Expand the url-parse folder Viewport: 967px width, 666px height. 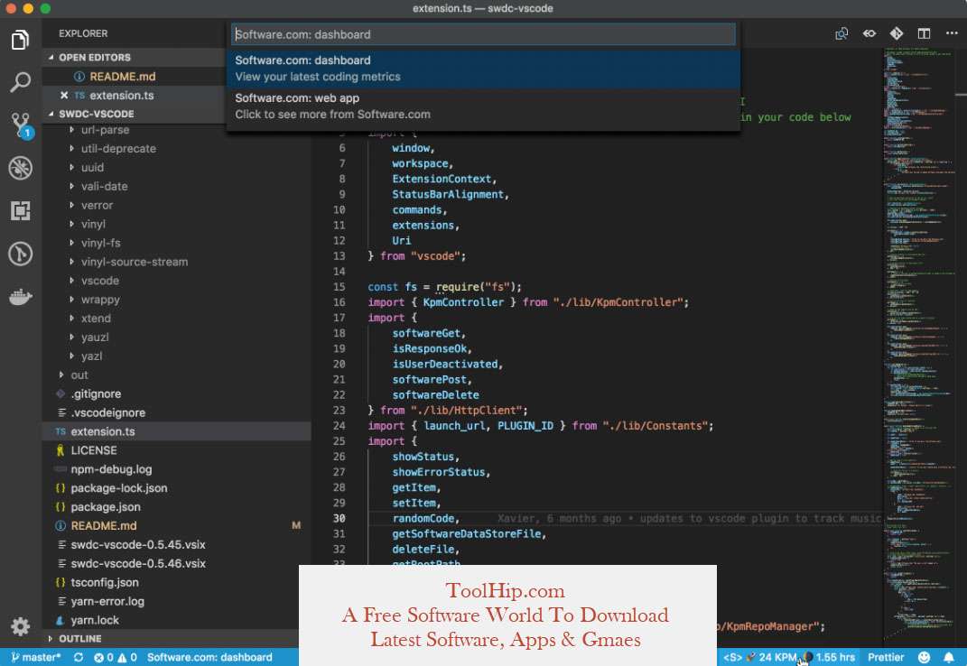pyautogui.click(x=71, y=130)
